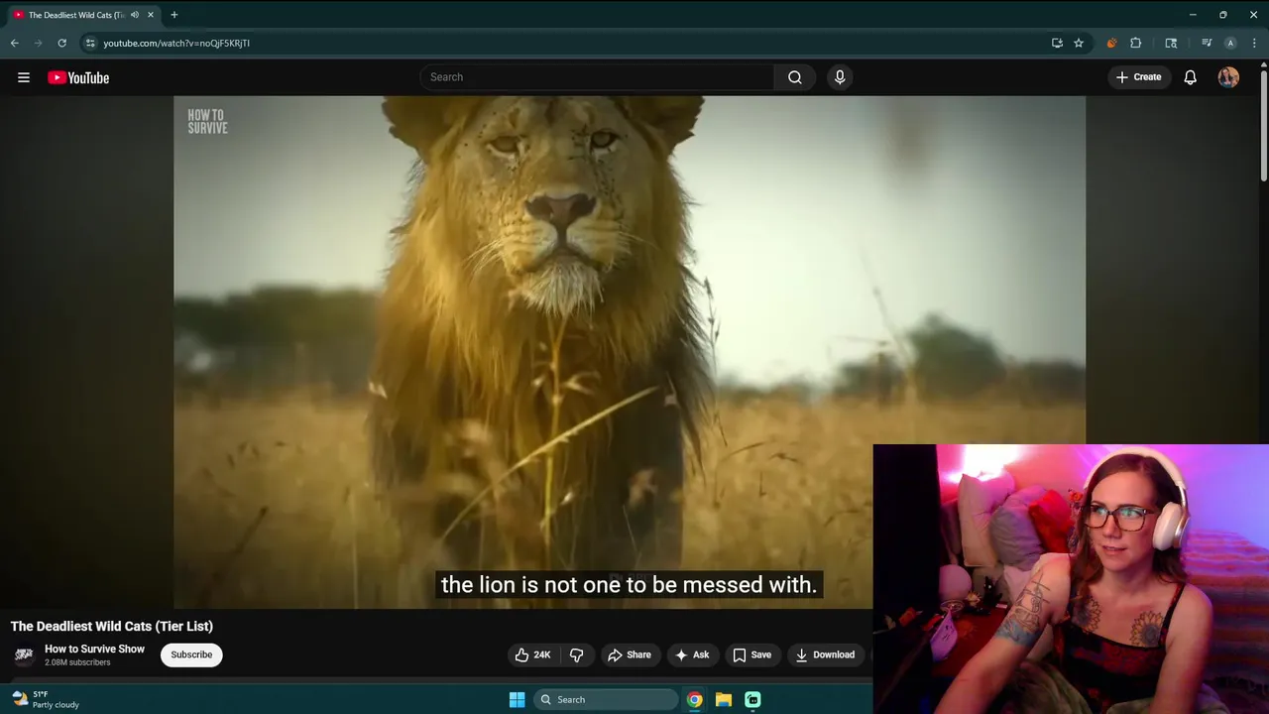
Task: Go to YouTube home via the logo
Action: coord(78,77)
